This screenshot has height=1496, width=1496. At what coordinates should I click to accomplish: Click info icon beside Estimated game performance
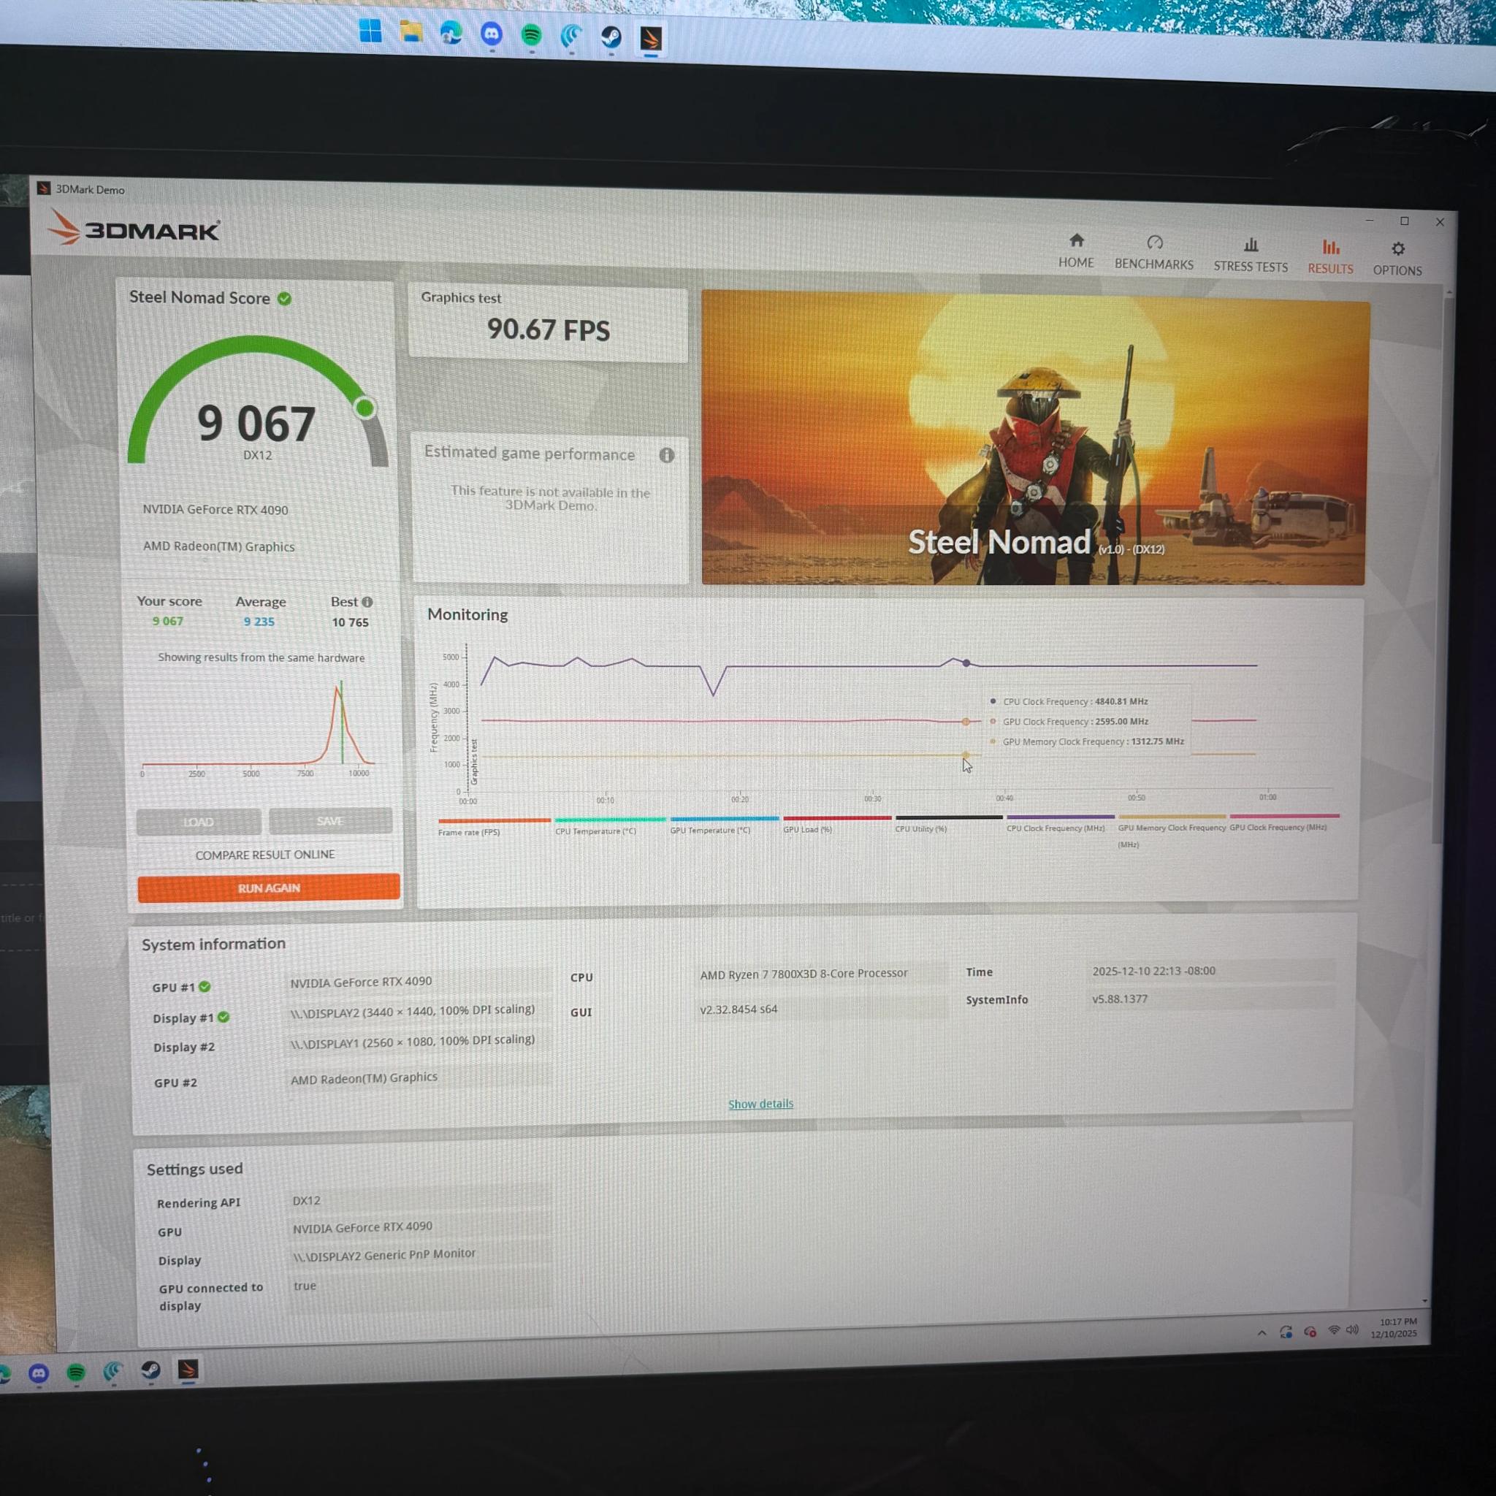[667, 455]
